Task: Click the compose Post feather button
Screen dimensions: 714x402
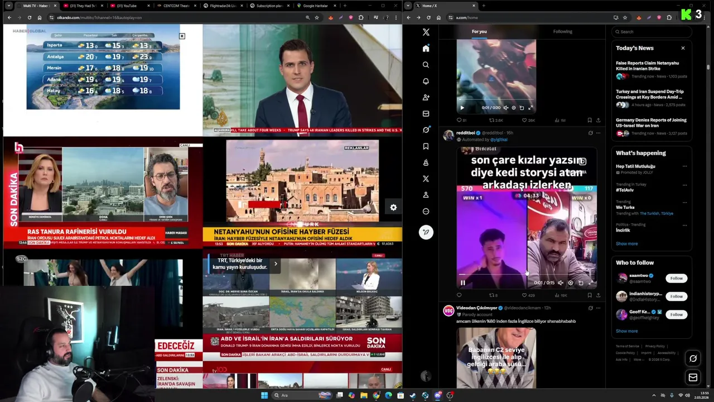Action: [x=426, y=232]
